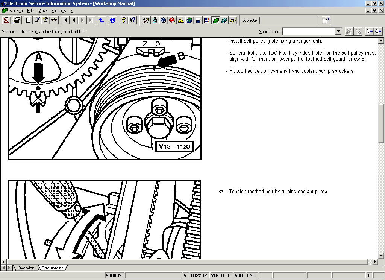This screenshot has height=280, width=385.
Task: Click the documents with blue checkmark icon
Action: (x=37, y=20)
